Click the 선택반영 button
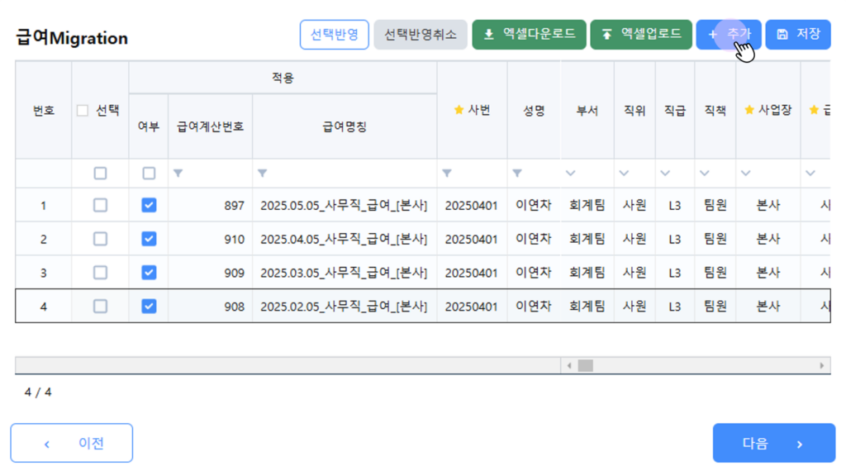 334,35
